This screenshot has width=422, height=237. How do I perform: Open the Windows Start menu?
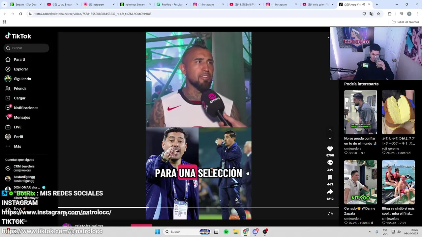click(158, 232)
